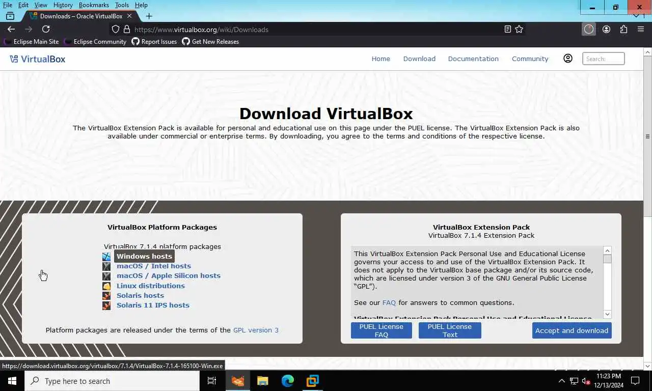
Task: Click the macOS / Apple Silicon hosts icon
Action: pyautogui.click(x=106, y=276)
